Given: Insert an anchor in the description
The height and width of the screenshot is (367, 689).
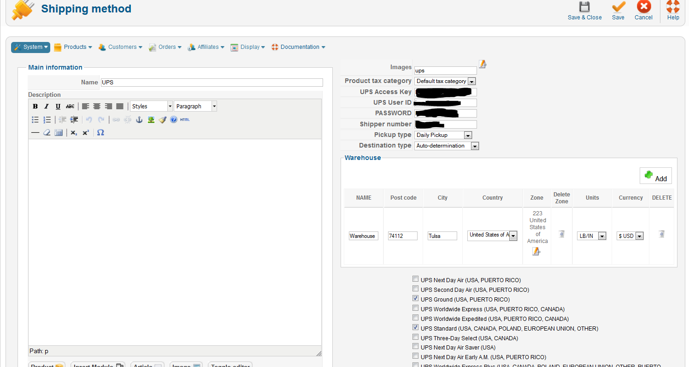Looking at the screenshot, I should point(139,120).
